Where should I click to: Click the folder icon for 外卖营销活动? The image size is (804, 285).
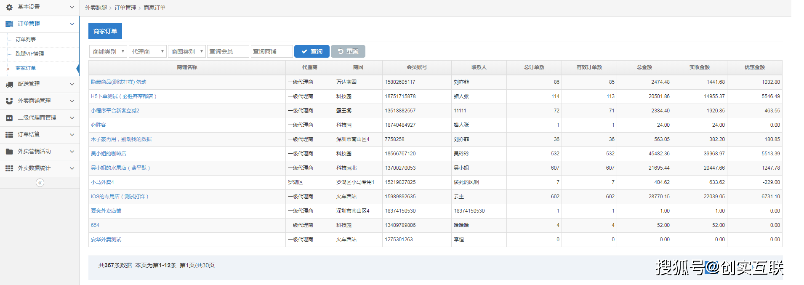9,152
